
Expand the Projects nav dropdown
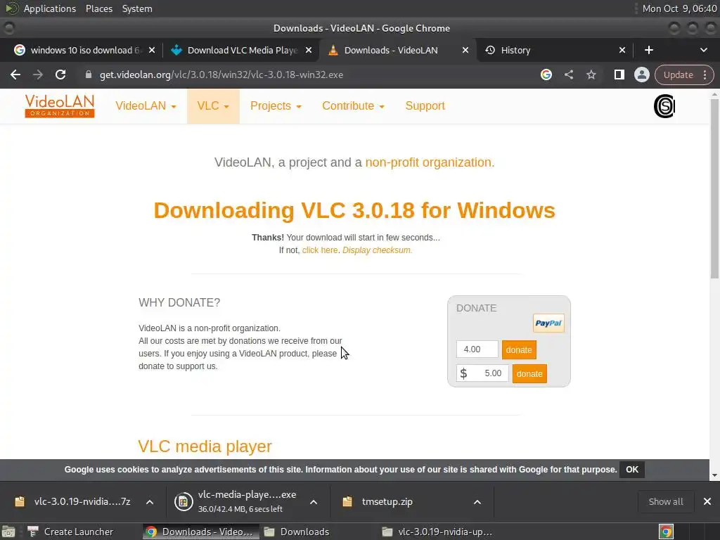[276, 106]
